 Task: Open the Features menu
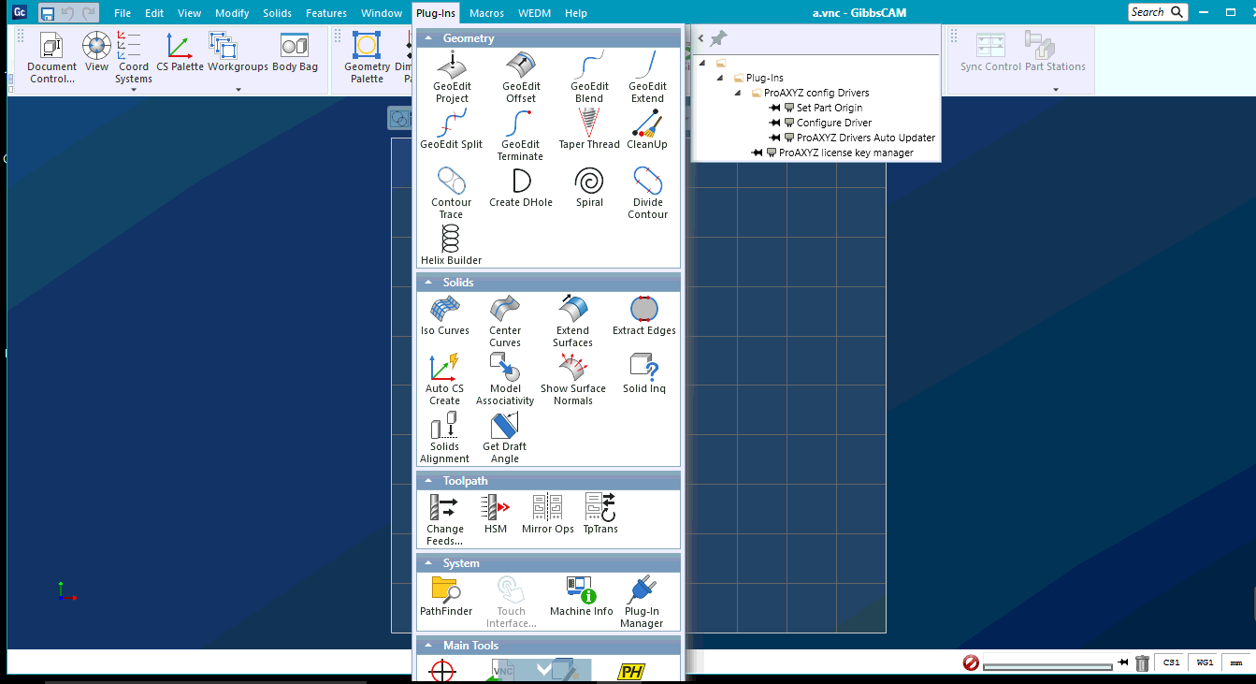[x=326, y=13]
